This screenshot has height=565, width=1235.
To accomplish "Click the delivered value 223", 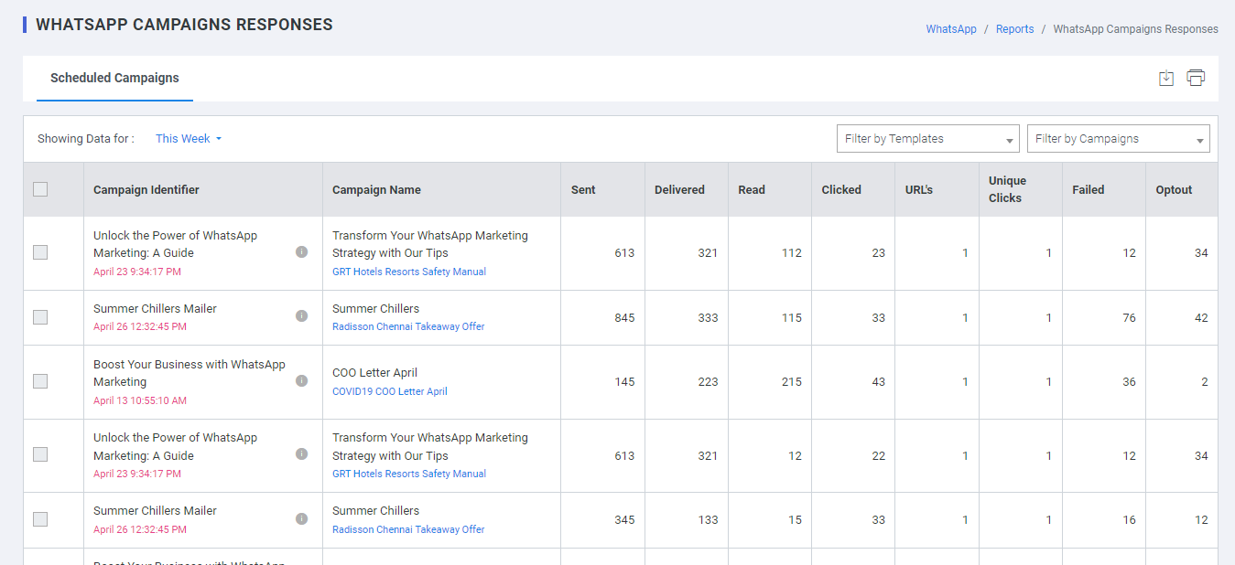I will click(x=708, y=382).
